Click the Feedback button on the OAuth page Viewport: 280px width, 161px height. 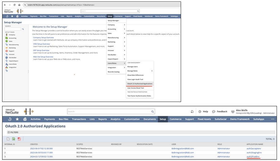pyautogui.click(x=220, y=111)
